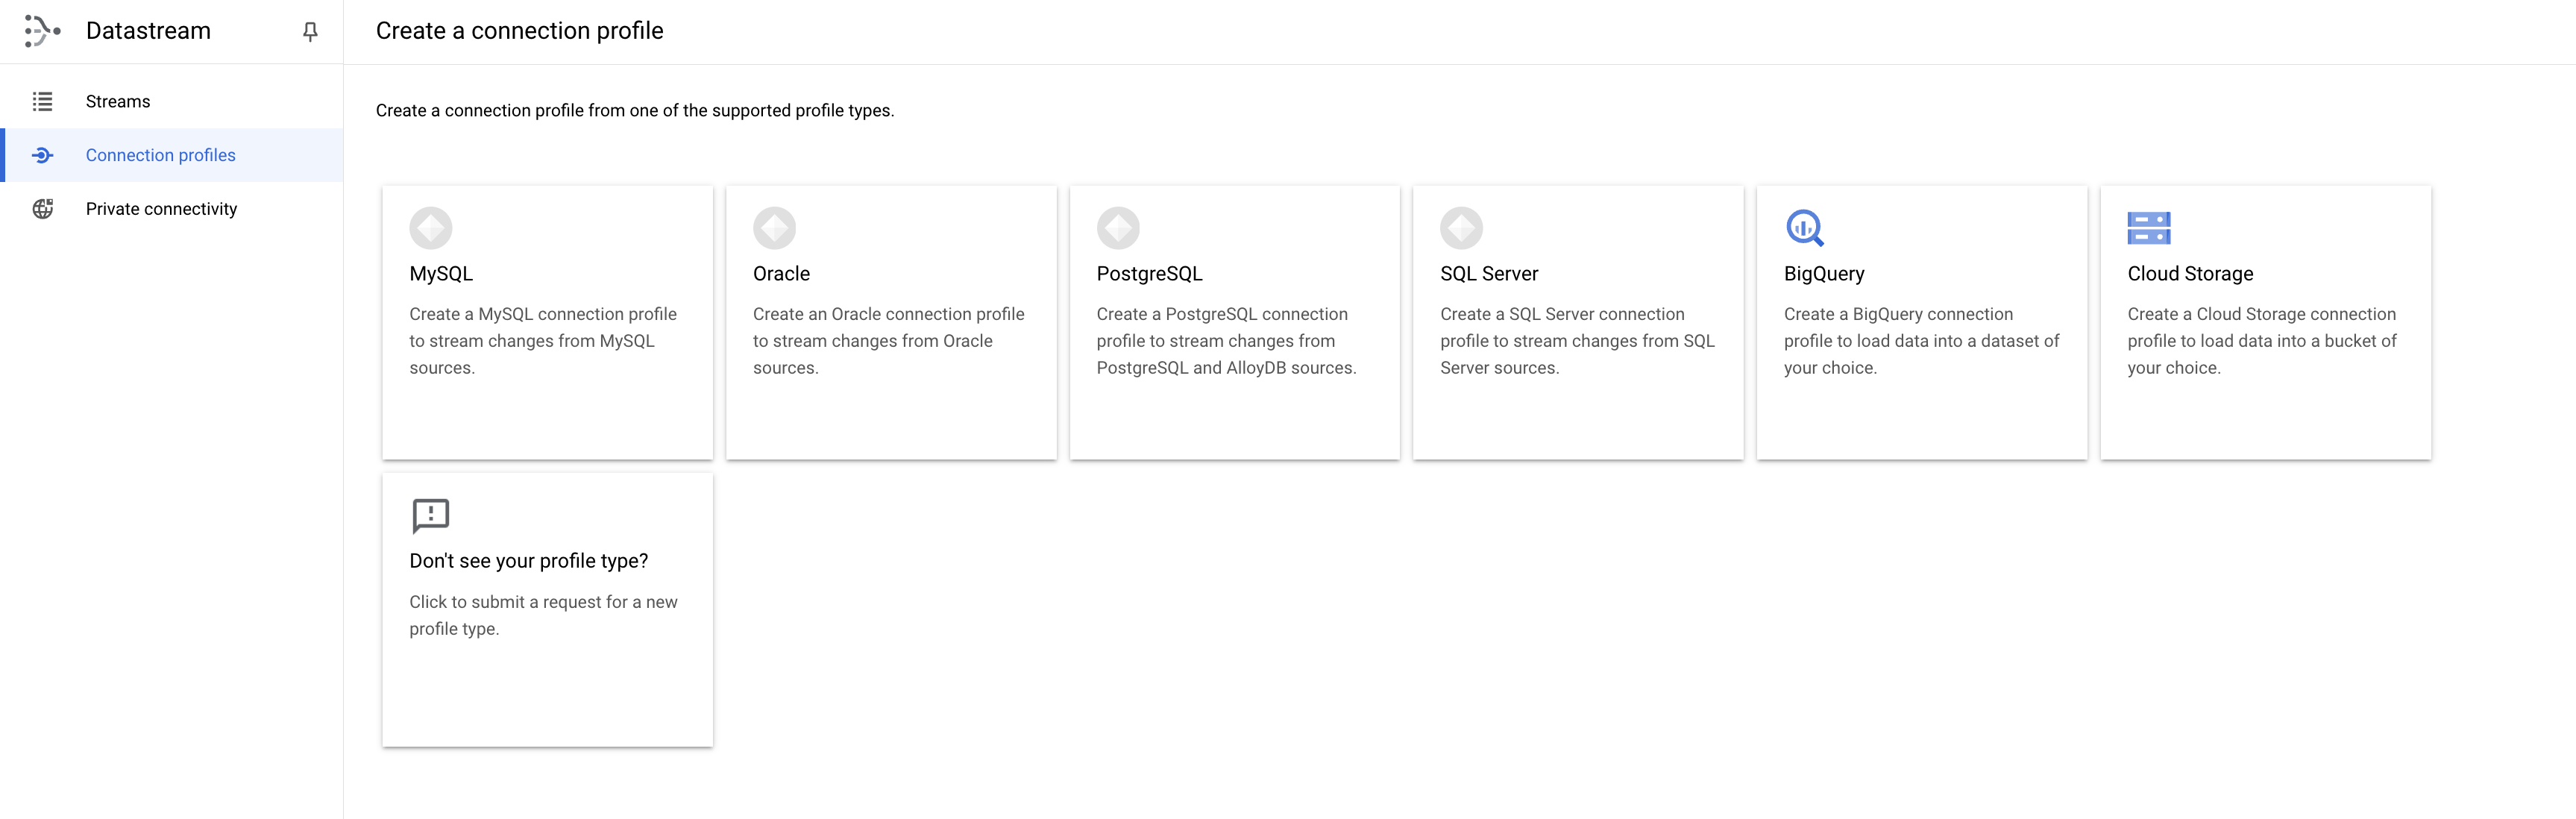Expand the Oracle connection profile card
Screen dimensions: 2576x819
point(890,322)
